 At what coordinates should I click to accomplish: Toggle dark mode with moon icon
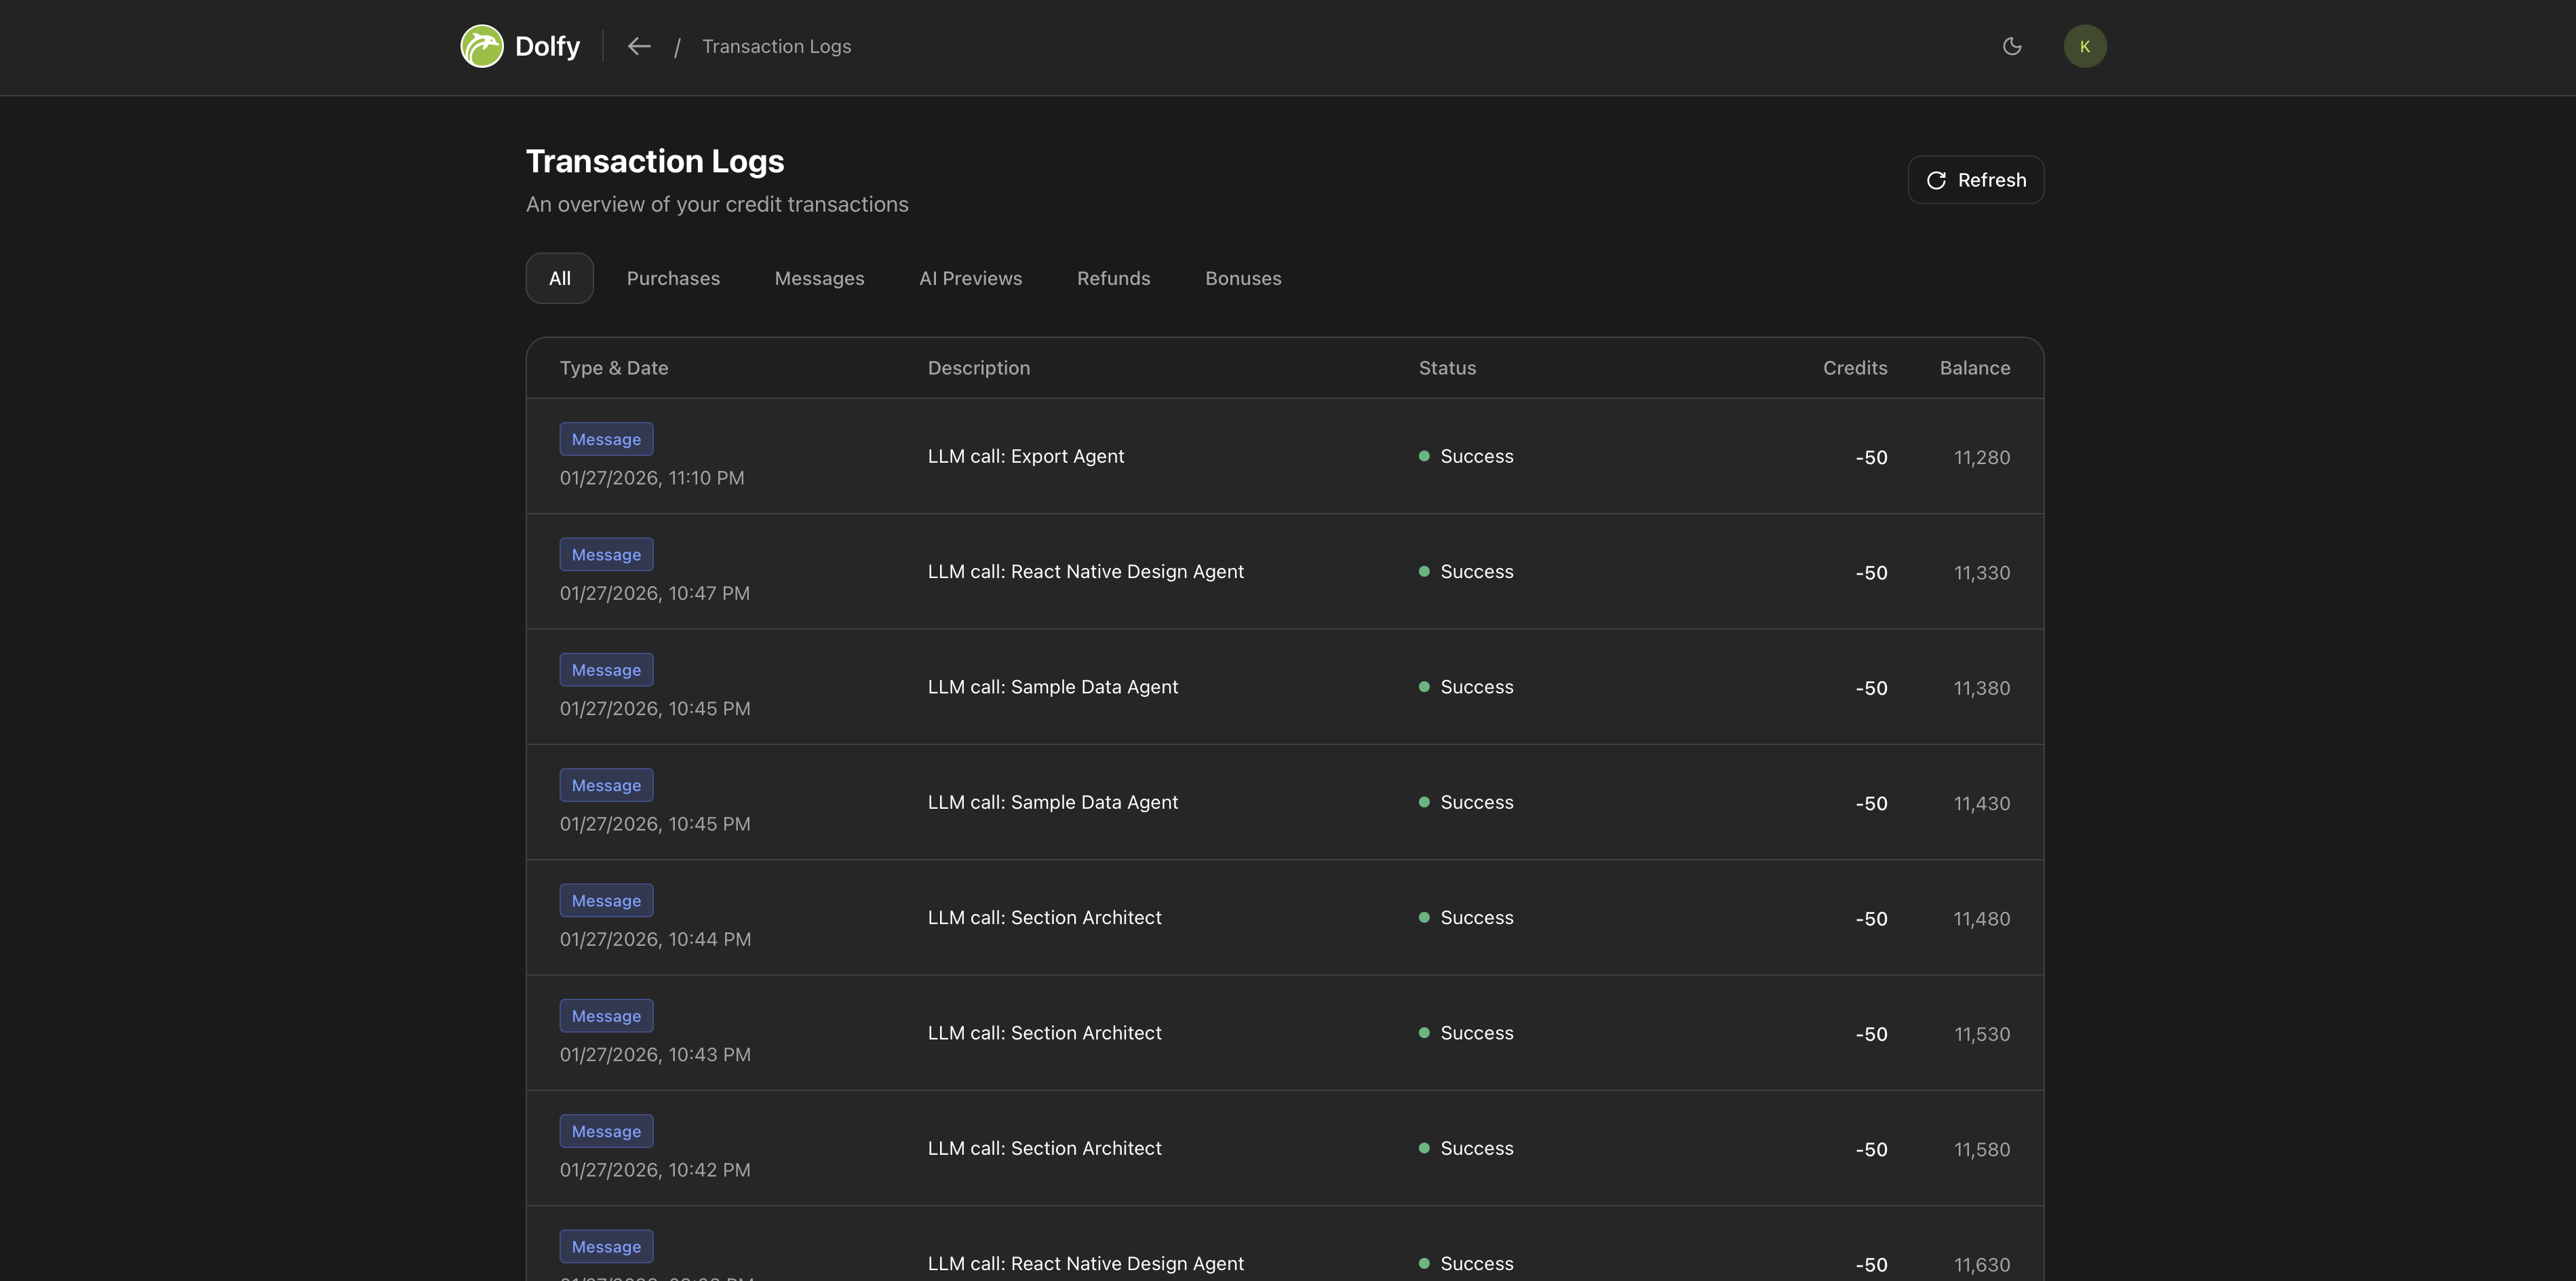[x=2012, y=46]
